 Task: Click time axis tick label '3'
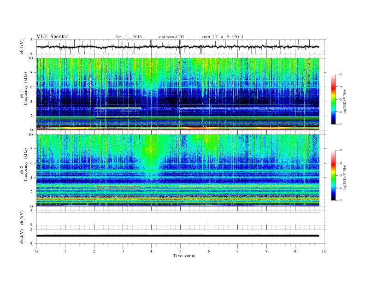coord(123,251)
